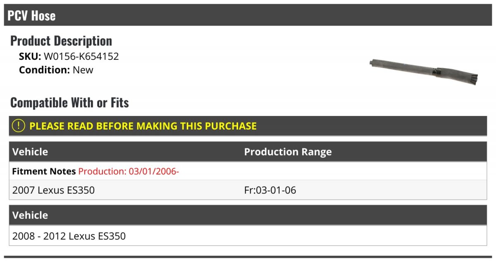Select the 2008 - 2012 Lexus ES350 row
The width and height of the screenshot is (496, 262).
tap(248, 236)
